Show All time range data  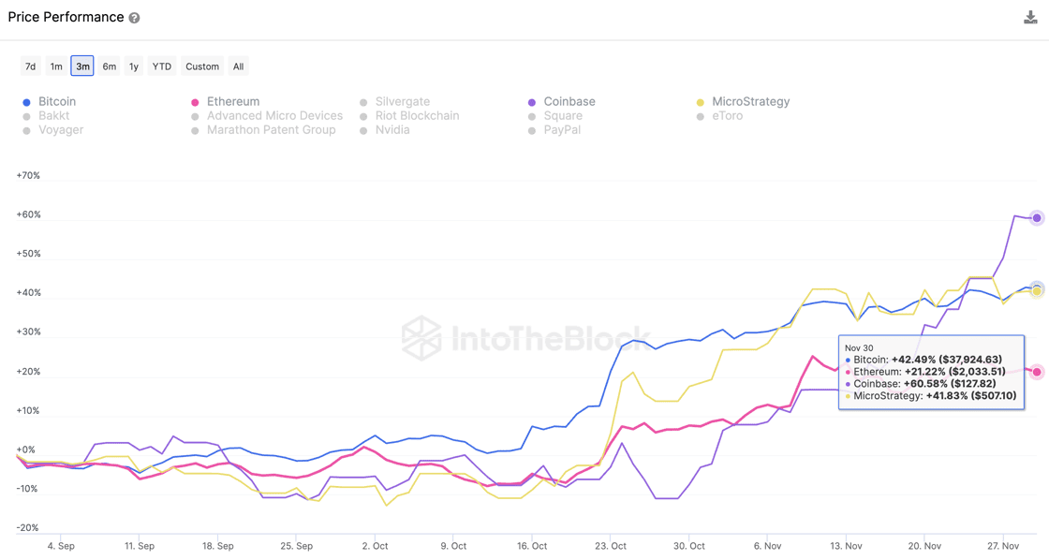pyautogui.click(x=239, y=66)
